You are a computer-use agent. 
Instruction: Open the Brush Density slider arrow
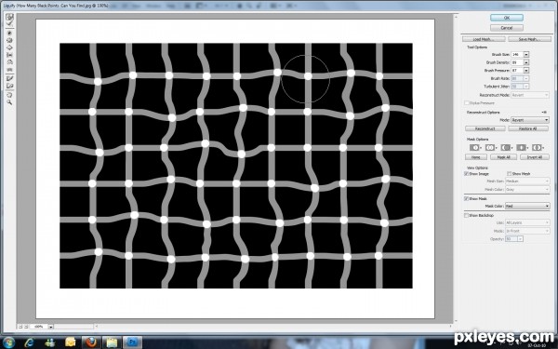[x=526, y=62]
